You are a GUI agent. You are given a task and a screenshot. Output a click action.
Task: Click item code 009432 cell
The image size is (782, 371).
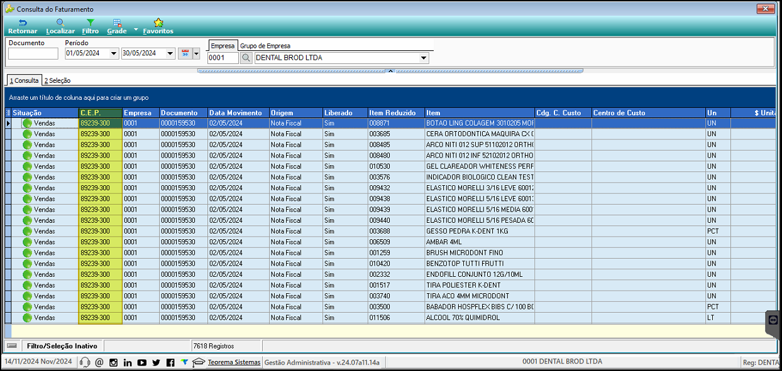(x=396, y=188)
